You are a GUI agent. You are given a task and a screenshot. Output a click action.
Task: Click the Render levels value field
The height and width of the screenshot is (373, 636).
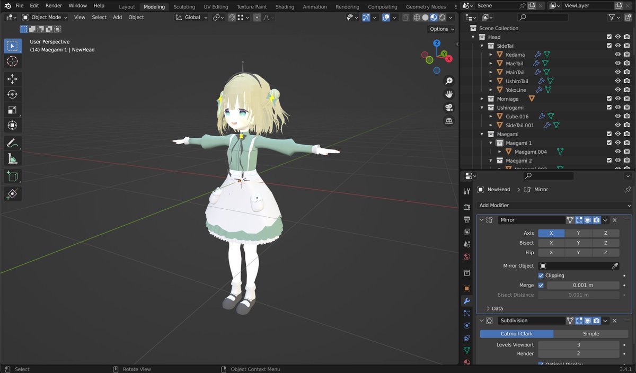pos(579,353)
